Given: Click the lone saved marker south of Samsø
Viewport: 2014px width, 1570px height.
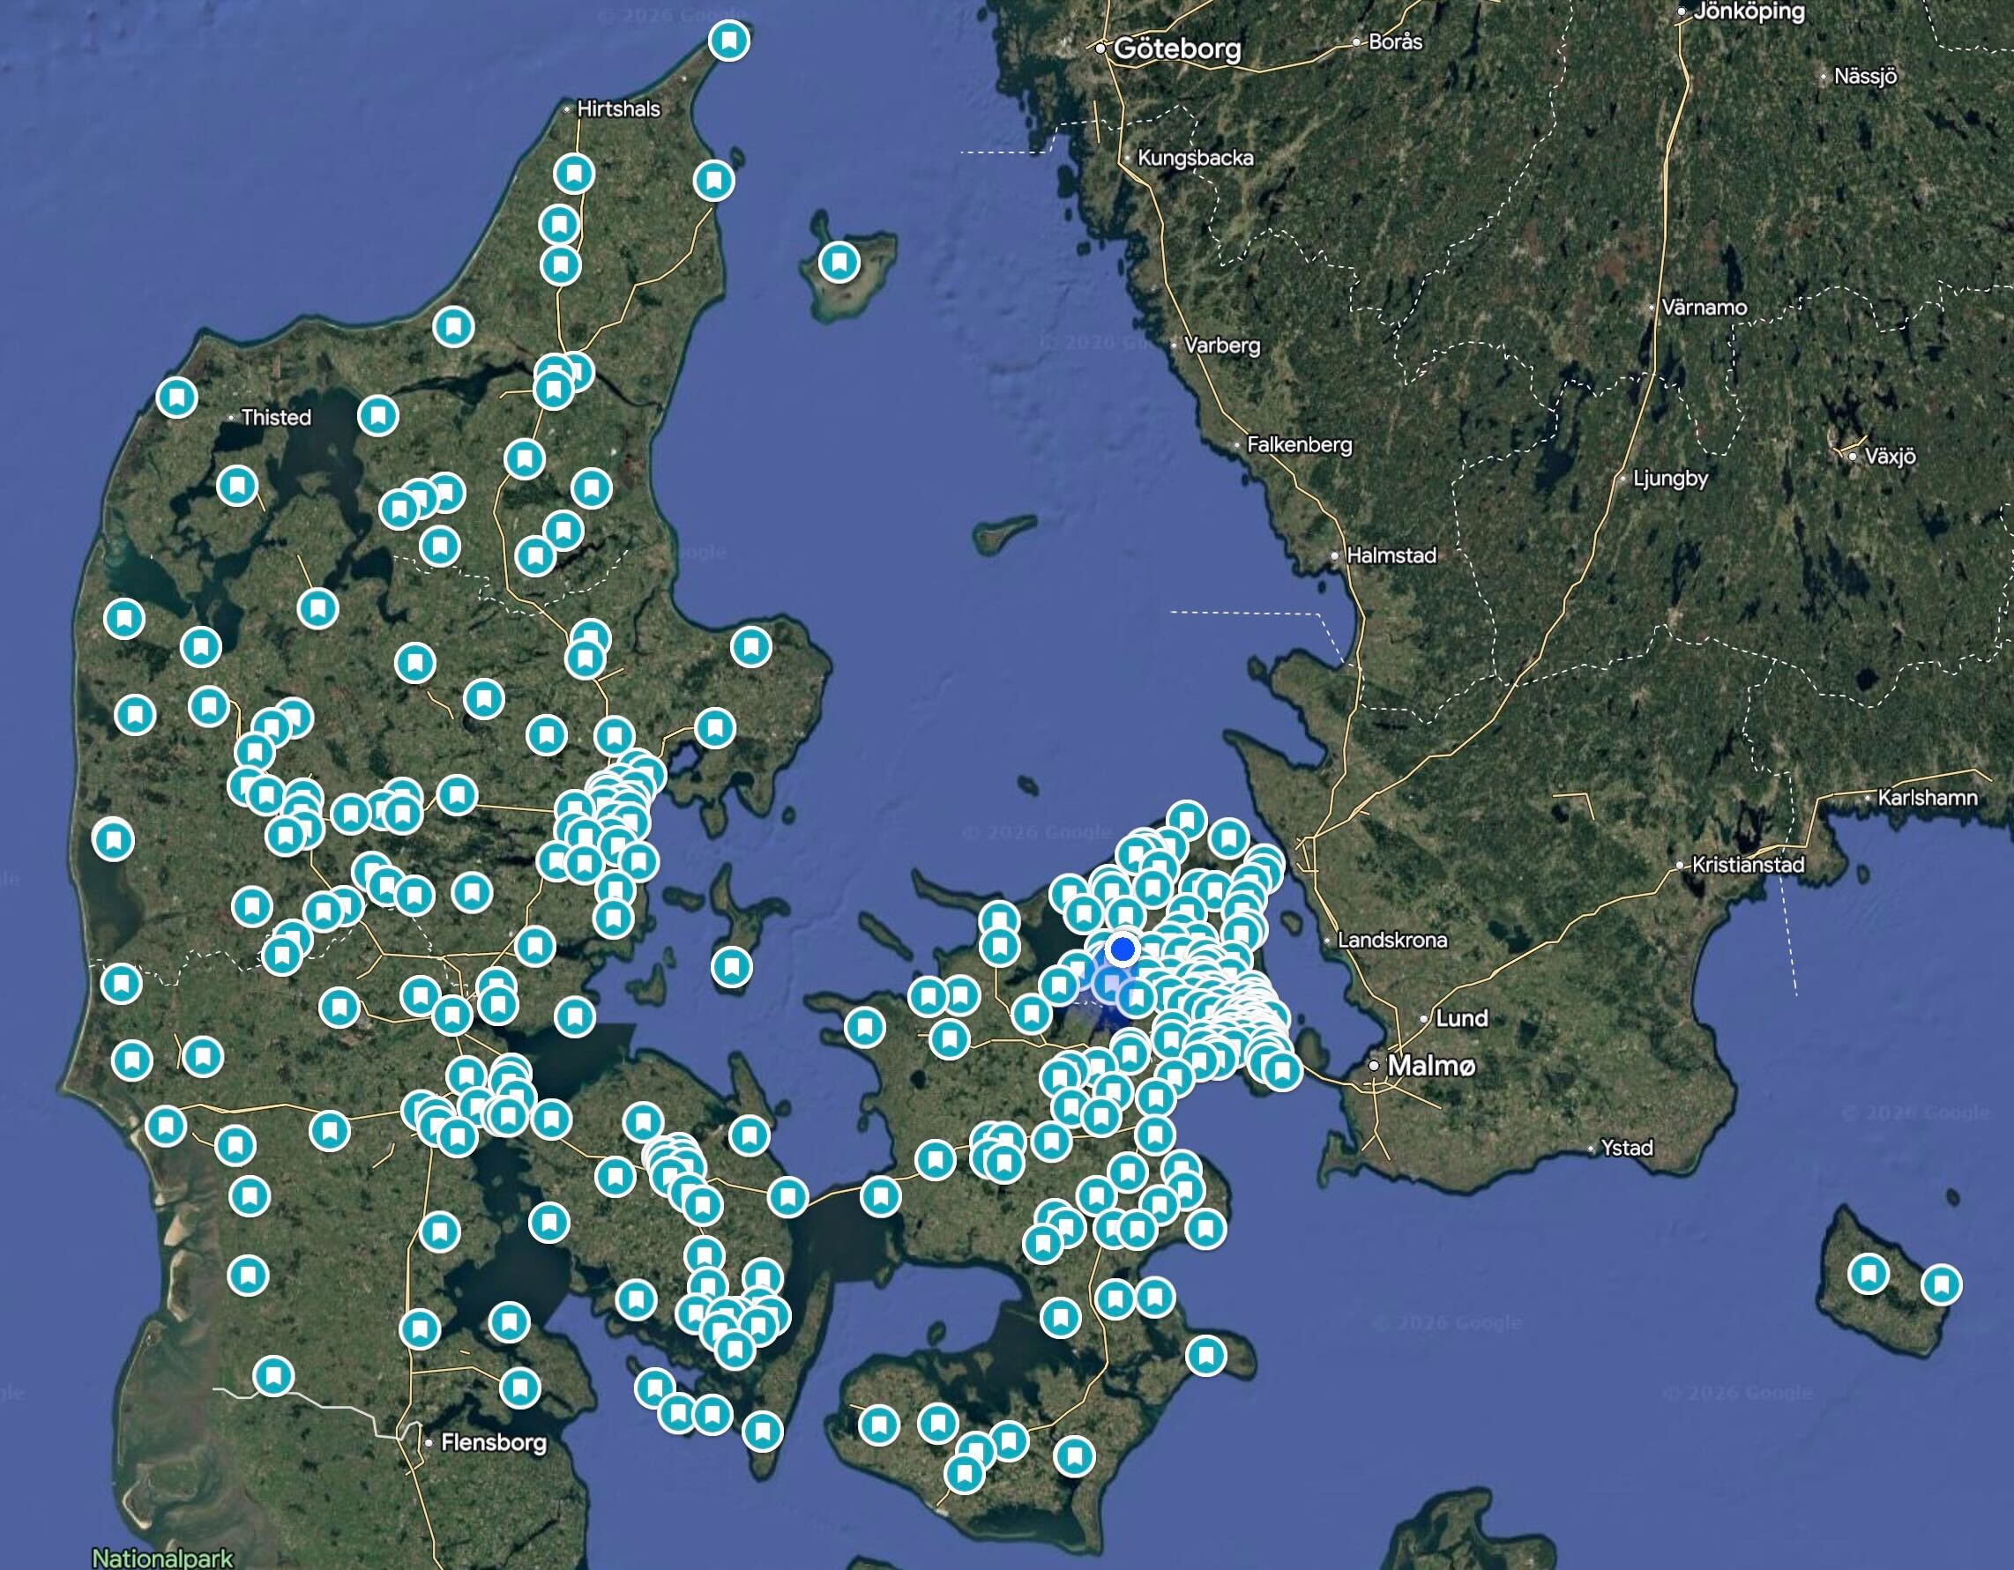Looking at the screenshot, I should pyautogui.click(x=731, y=967).
